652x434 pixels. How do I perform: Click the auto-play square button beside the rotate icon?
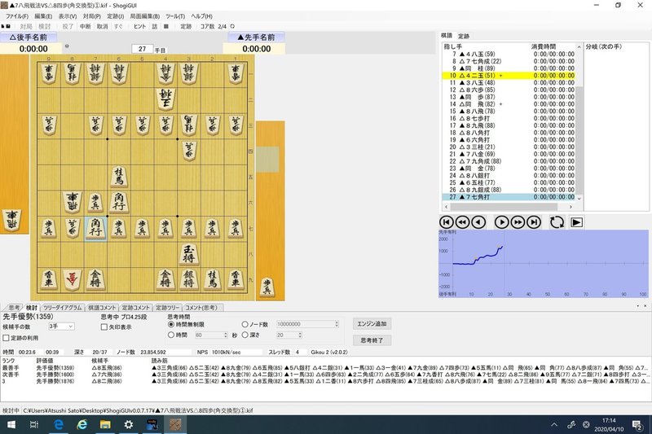click(576, 222)
